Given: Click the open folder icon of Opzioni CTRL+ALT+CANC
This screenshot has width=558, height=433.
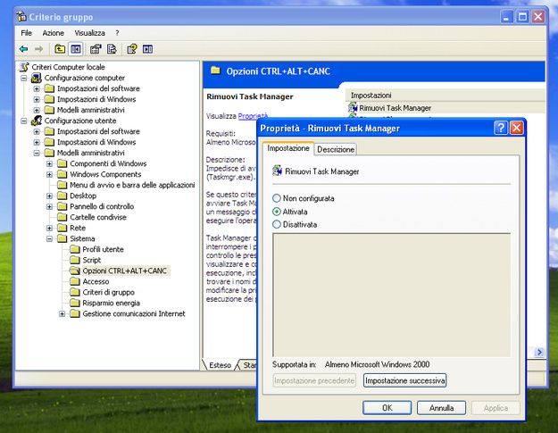Looking at the screenshot, I should tap(75, 271).
